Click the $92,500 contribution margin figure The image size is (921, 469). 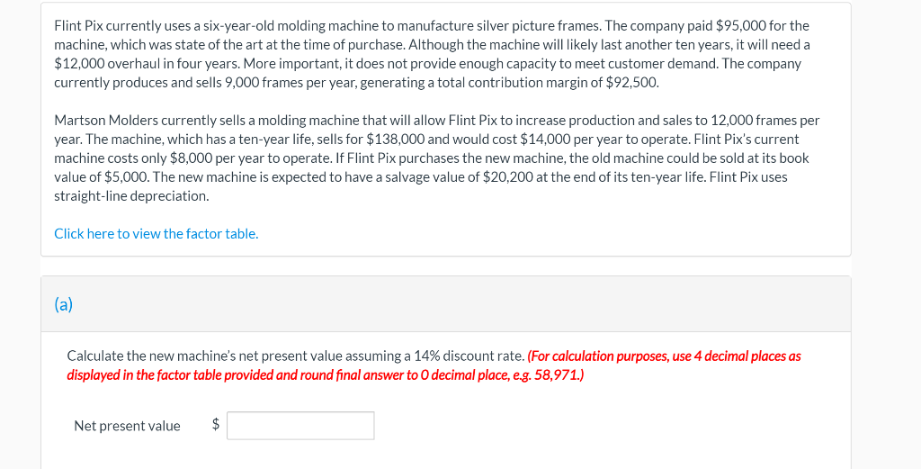[632, 82]
